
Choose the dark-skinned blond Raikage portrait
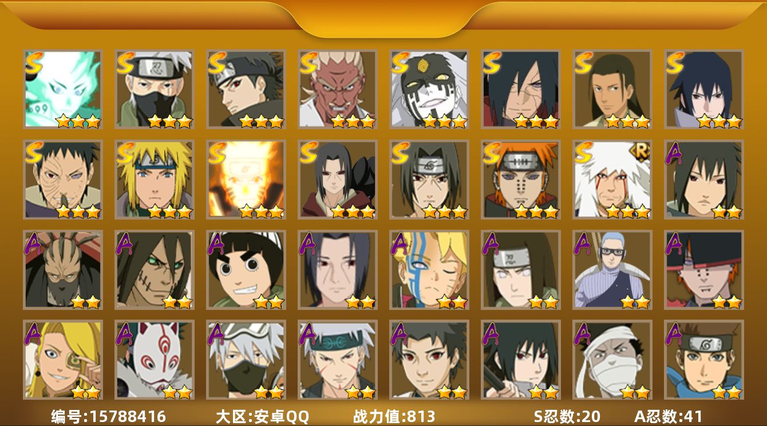point(337,89)
